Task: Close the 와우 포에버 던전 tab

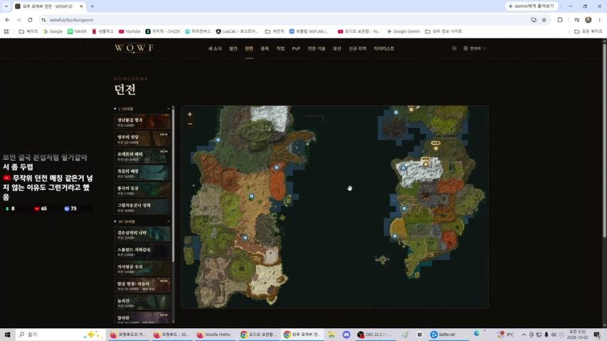Action: point(81,6)
